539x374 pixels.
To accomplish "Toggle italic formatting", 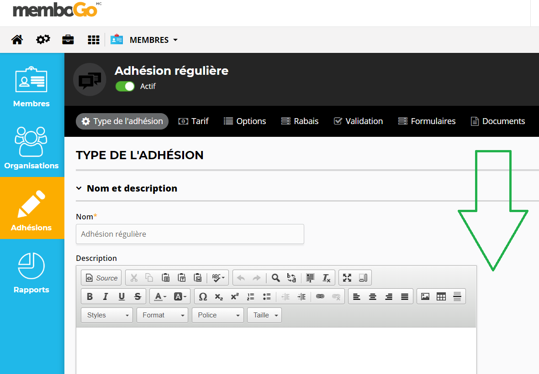I will (x=106, y=296).
